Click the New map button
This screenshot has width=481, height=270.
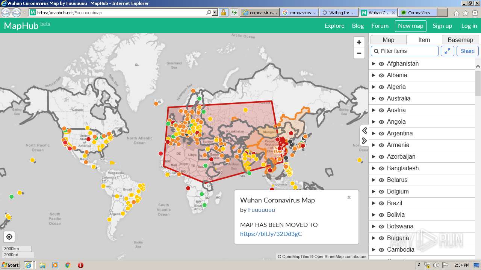410,26
